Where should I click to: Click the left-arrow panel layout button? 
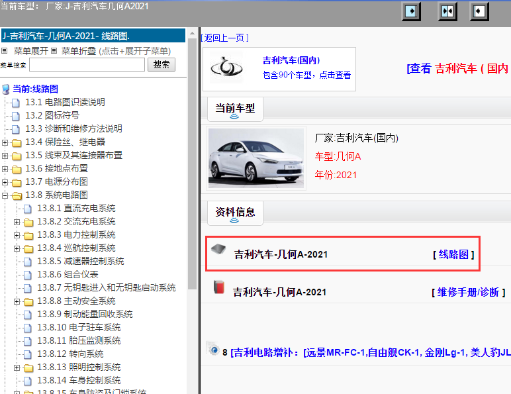pos(479,11)
